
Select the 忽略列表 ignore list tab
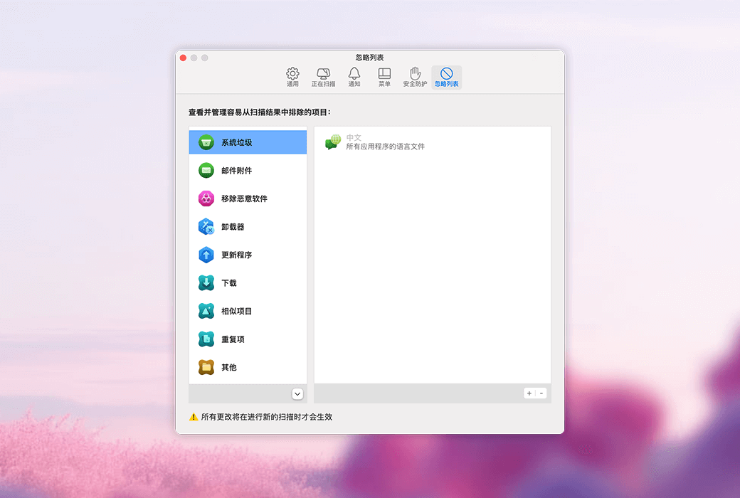click(x=446, y=77)
